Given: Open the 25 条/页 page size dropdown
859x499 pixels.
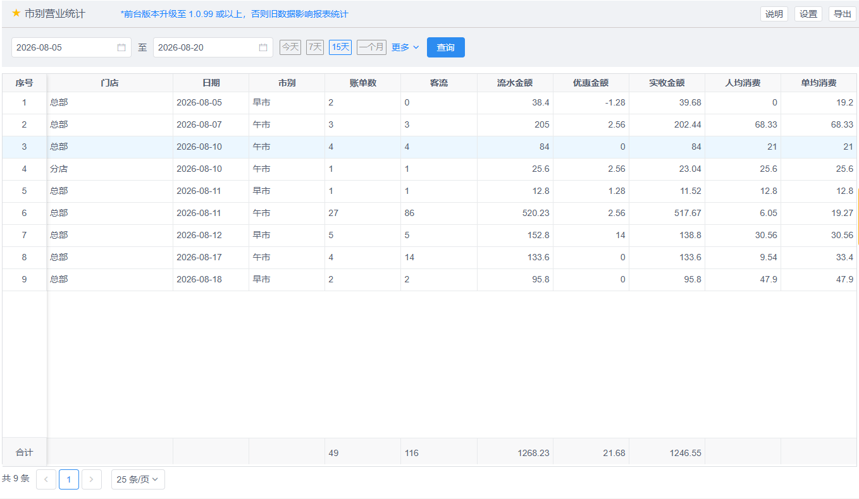Looking at the screenshot, I should 138,479.
